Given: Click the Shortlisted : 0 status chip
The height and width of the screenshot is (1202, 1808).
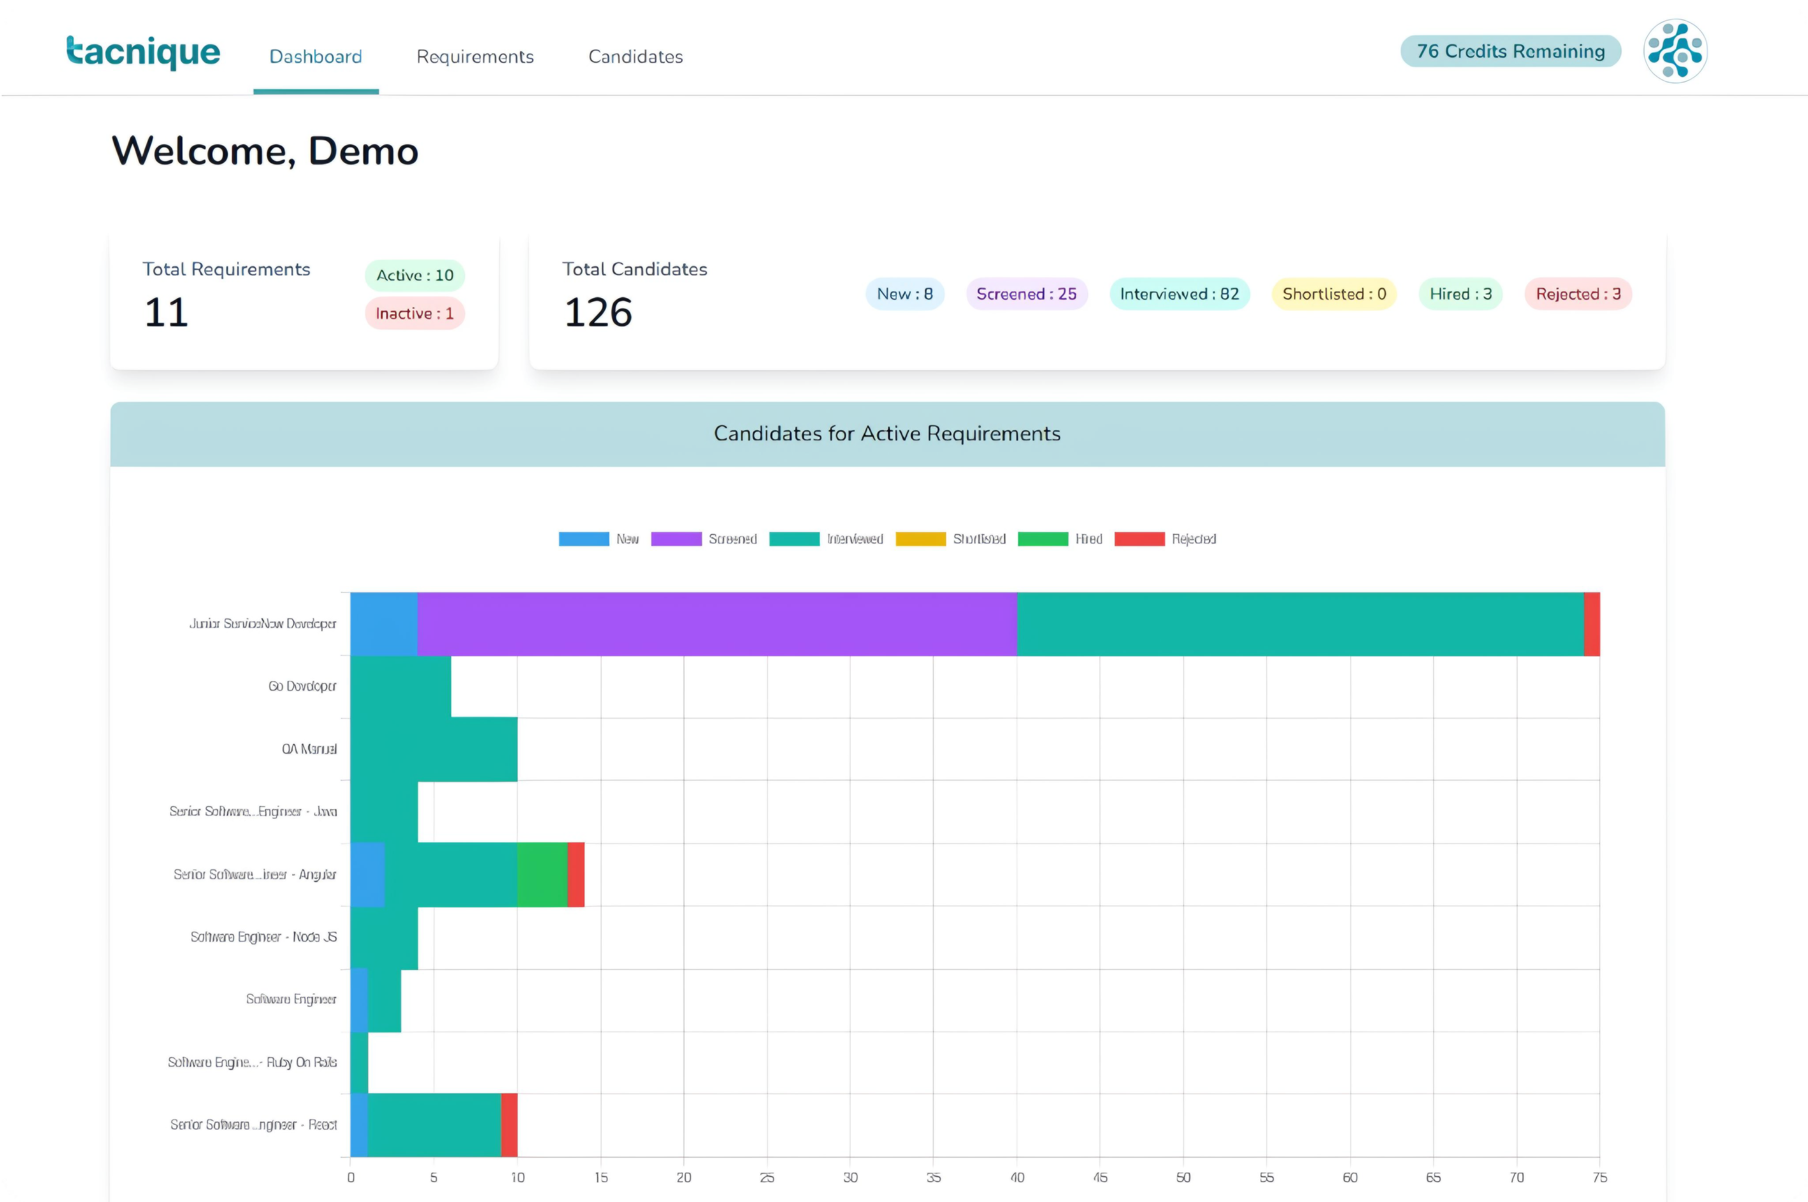Looking at the screenshot, I should (1334, 294).
